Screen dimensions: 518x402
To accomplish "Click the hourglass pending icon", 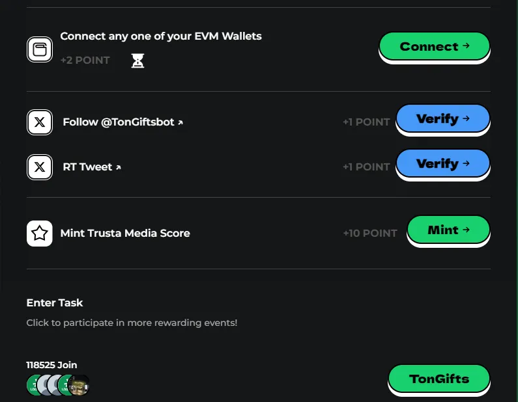I will (137, 60).
